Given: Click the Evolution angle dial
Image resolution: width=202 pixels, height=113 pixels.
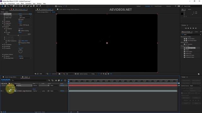Looking at the screenshot, I should (x=20, y=51).
